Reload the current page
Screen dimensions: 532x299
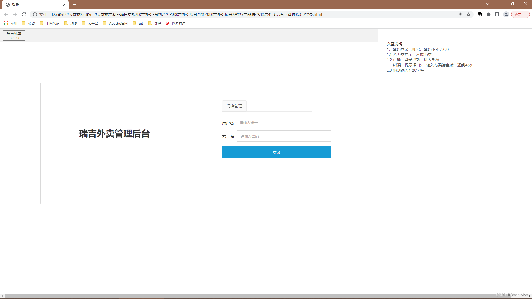[24, 14]
